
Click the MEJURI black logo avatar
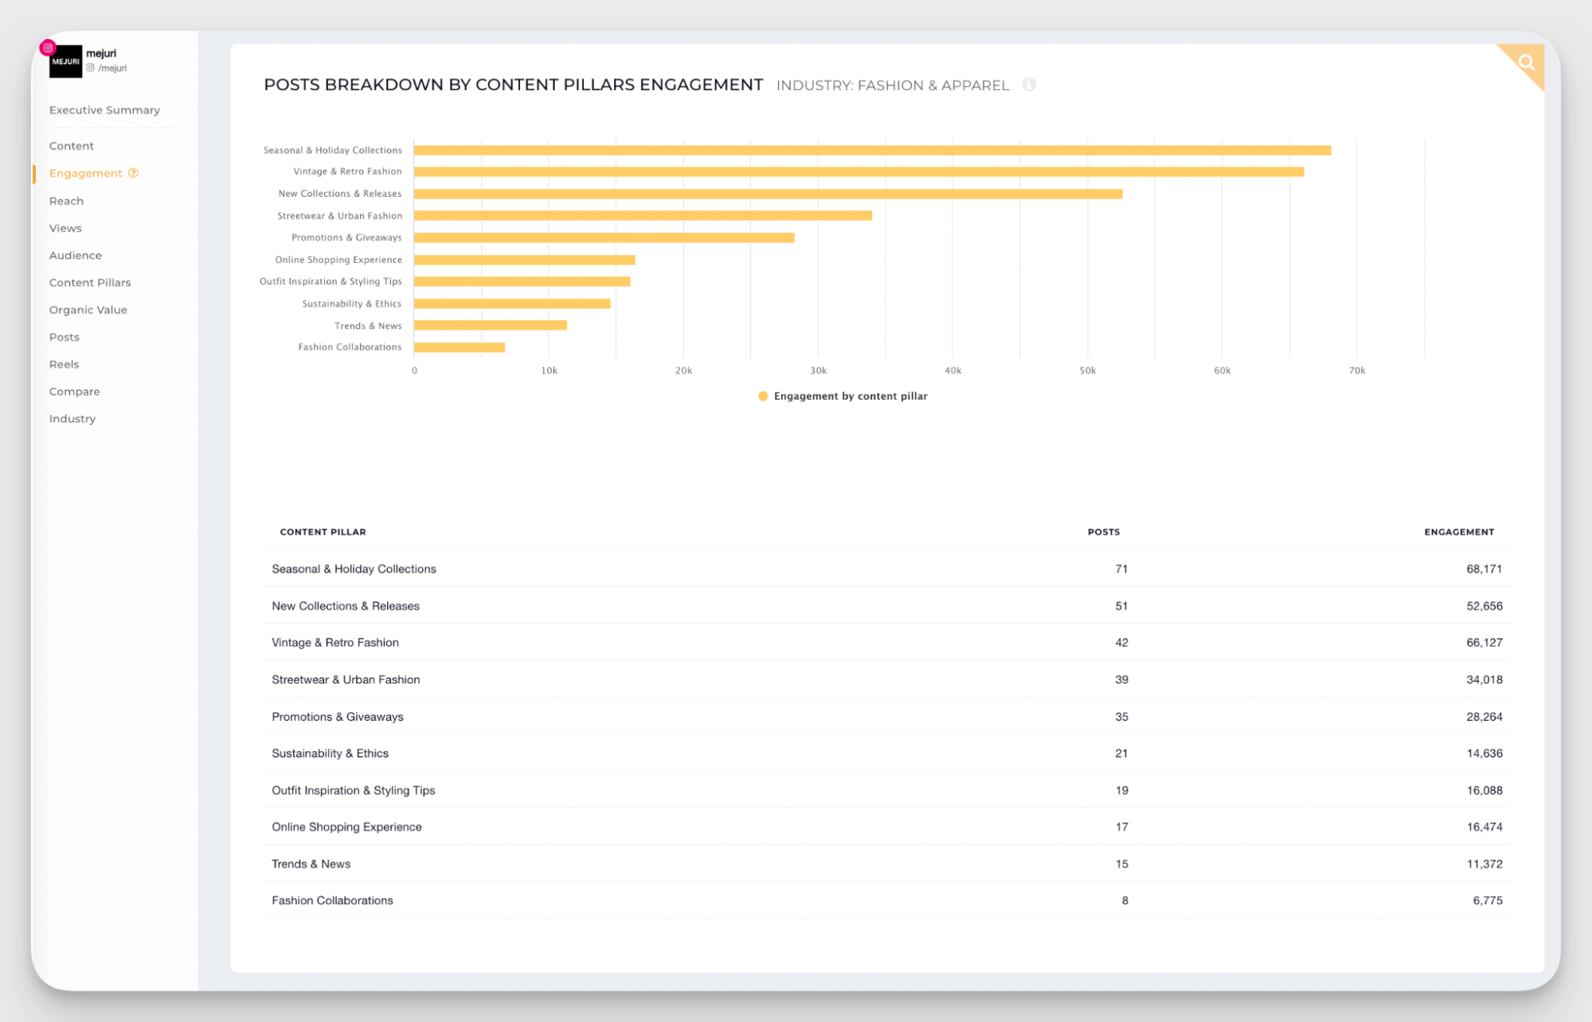[x=66, y=61]
